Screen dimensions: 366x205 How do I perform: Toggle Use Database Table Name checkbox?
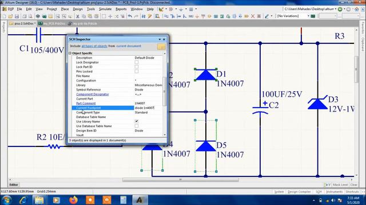pyautogui.click(x=137, y=126)
